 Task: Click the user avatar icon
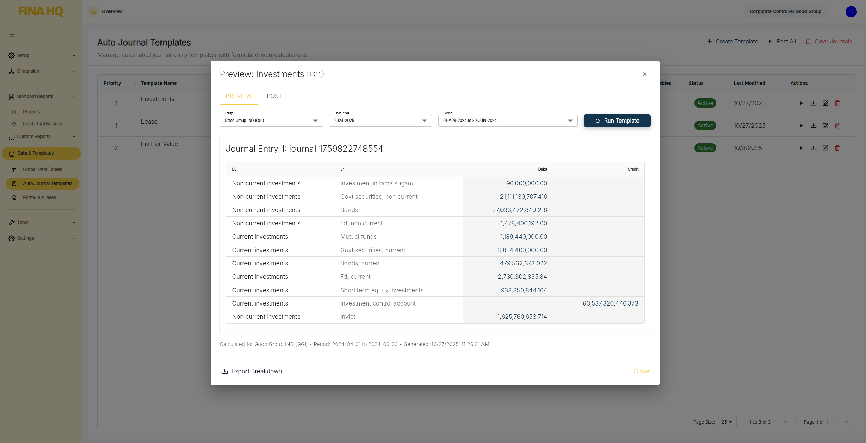(851, 12)
